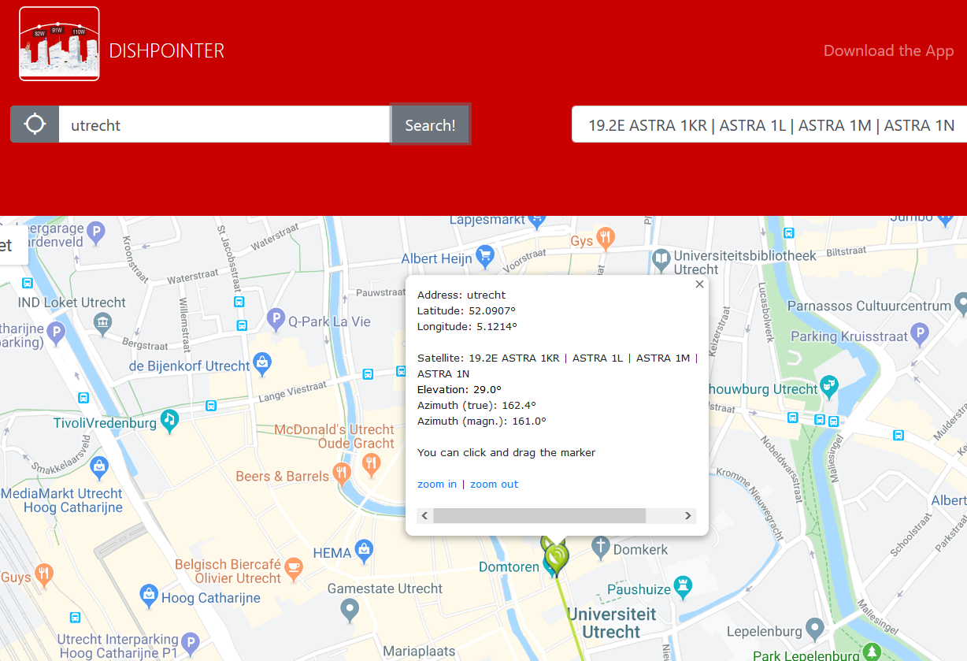Image resolution: width=967 pixels, height=661 pixels.
Task: Click the McDonald's Utrecht Oude Gracht restaurant icon
Action: 372,466
